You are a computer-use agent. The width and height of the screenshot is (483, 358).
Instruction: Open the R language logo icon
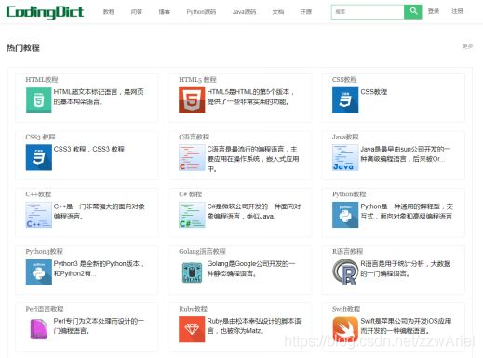coord(345,272)
